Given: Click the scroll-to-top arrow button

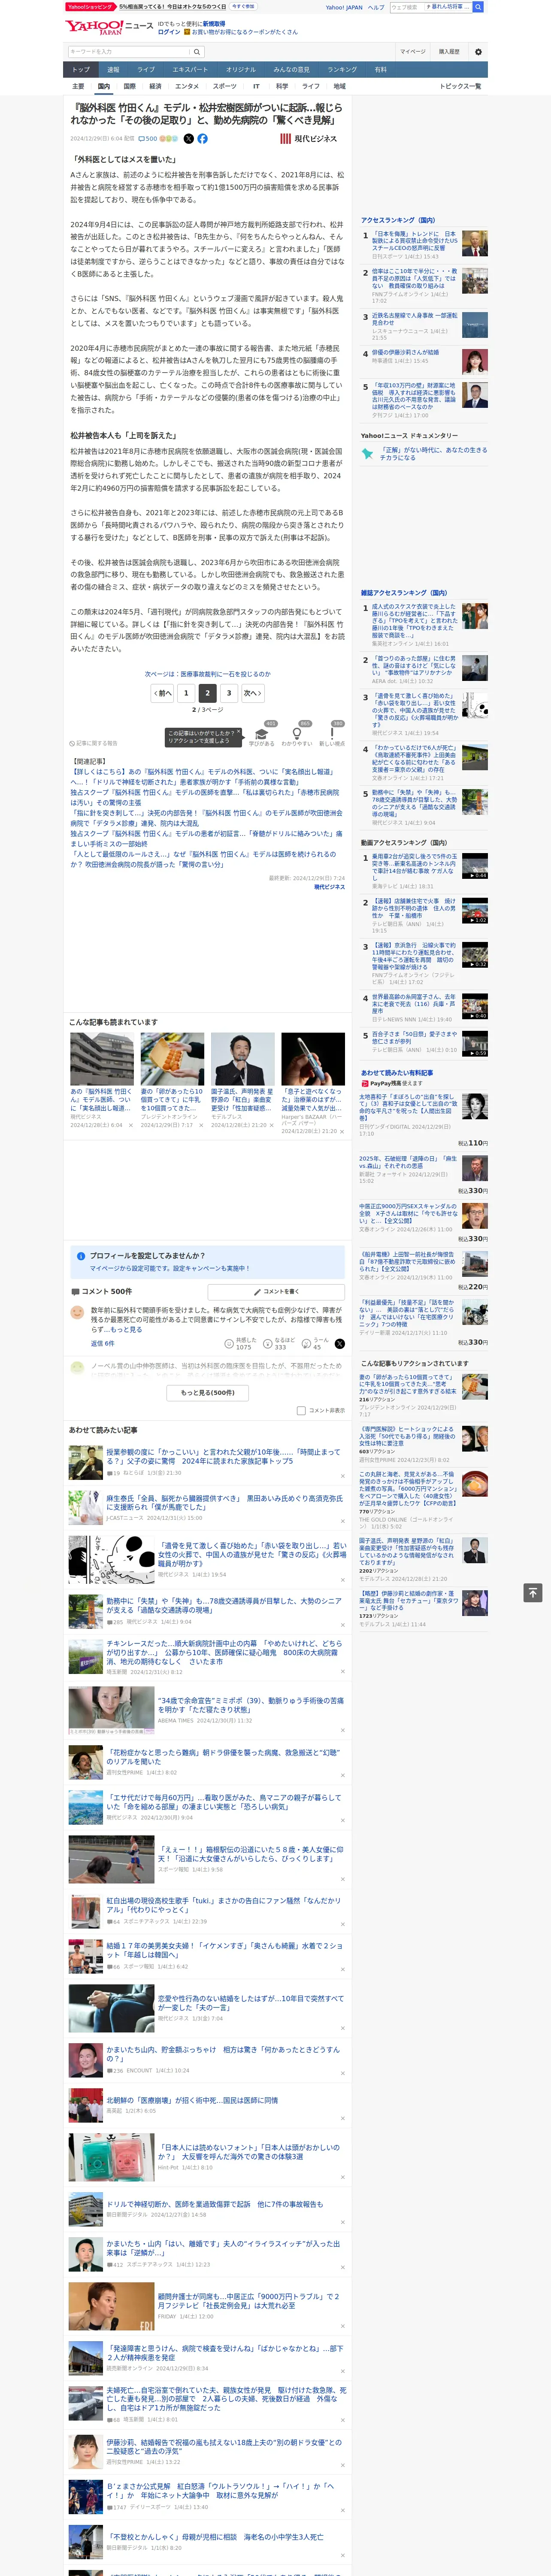Looking at the screenshot, I should click(x=533, y=1592).
